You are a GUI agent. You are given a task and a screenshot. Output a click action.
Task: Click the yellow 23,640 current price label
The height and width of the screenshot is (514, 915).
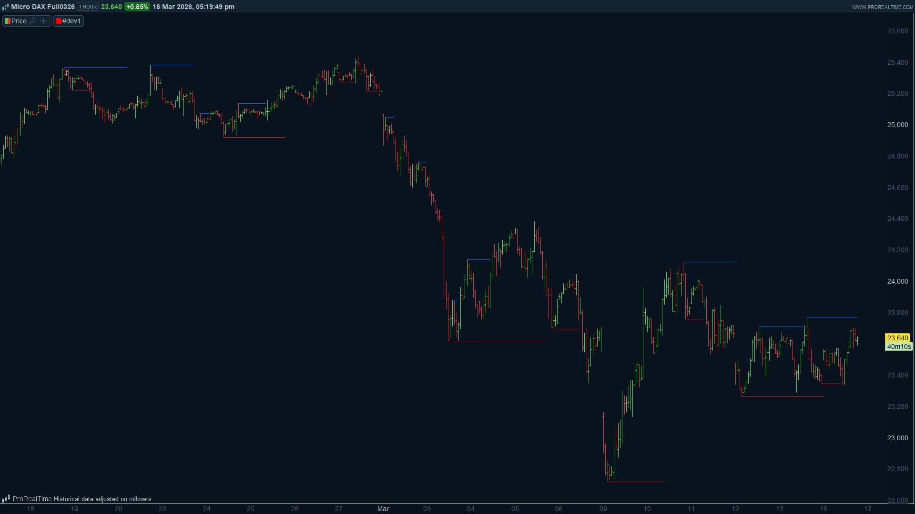897,338
